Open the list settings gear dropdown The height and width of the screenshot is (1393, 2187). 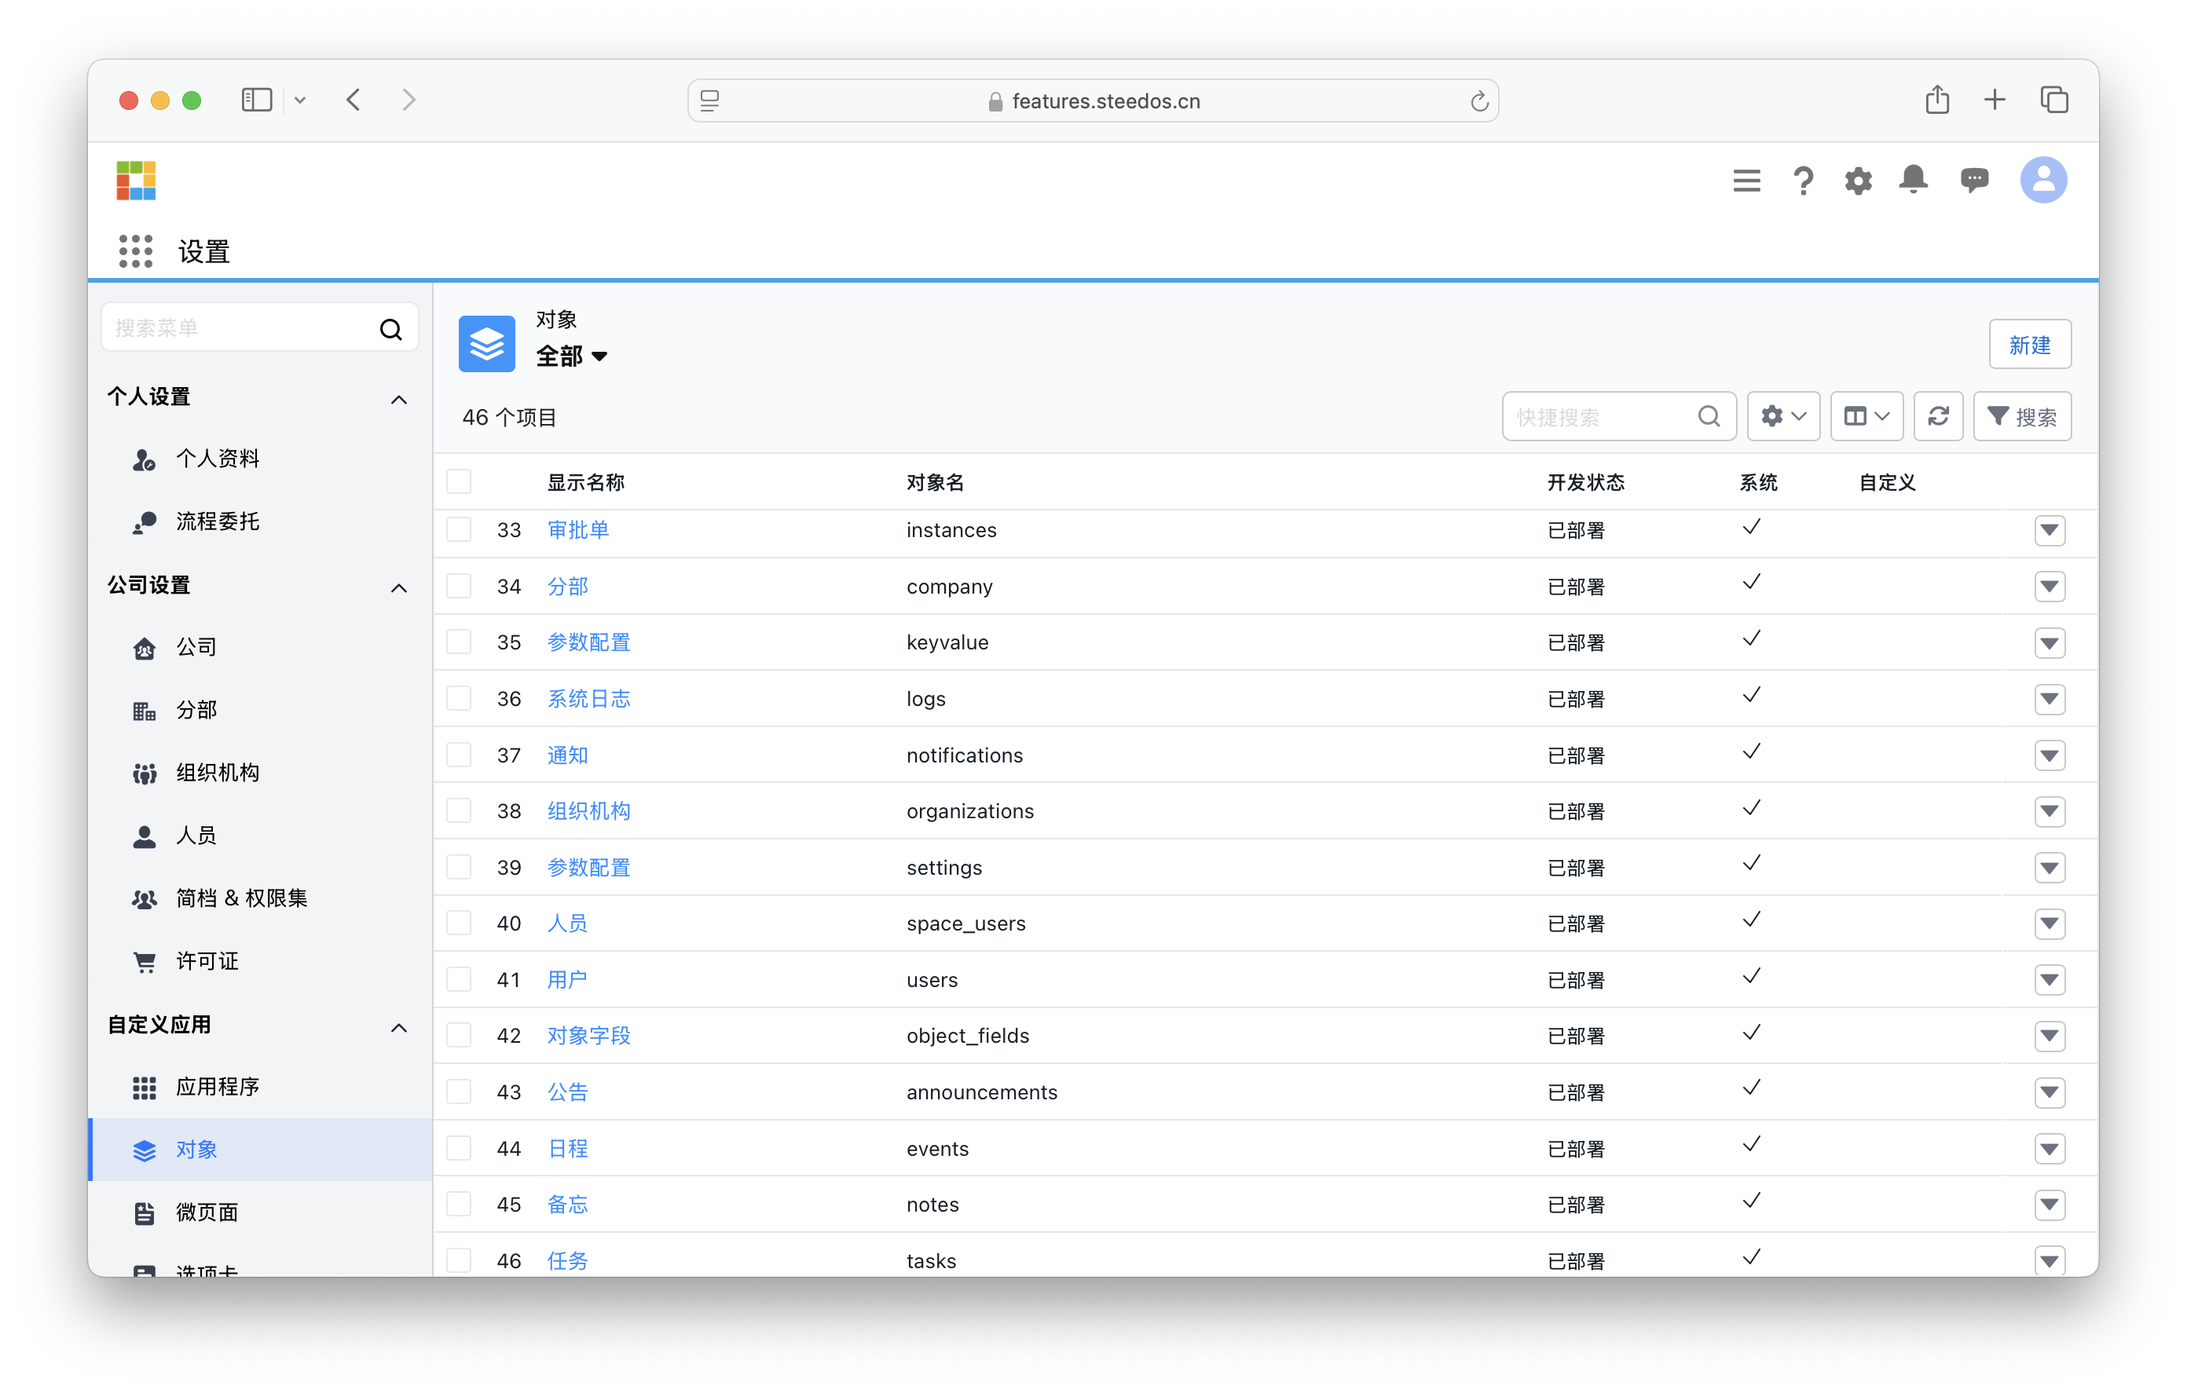coord(1783,417)
